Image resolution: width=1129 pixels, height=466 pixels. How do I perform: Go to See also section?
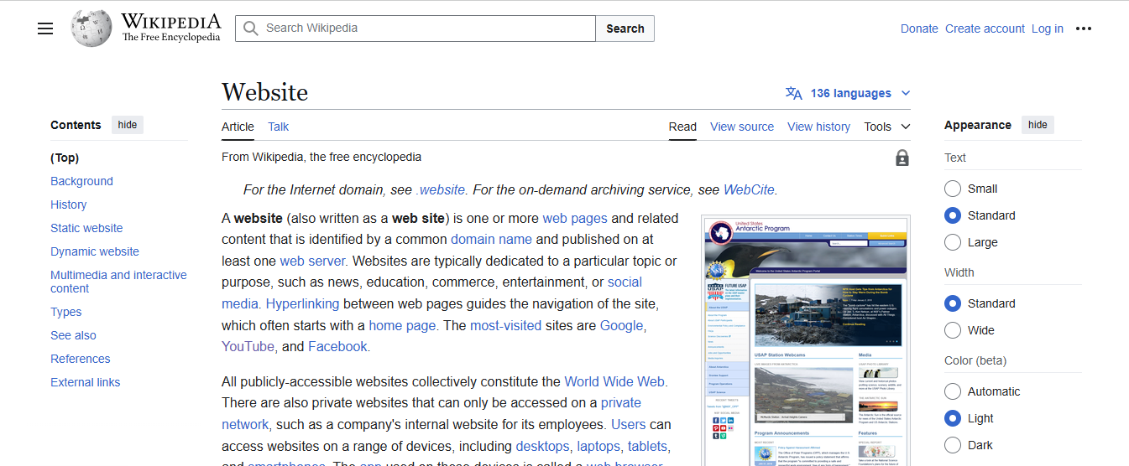click(x=73, y=335)
